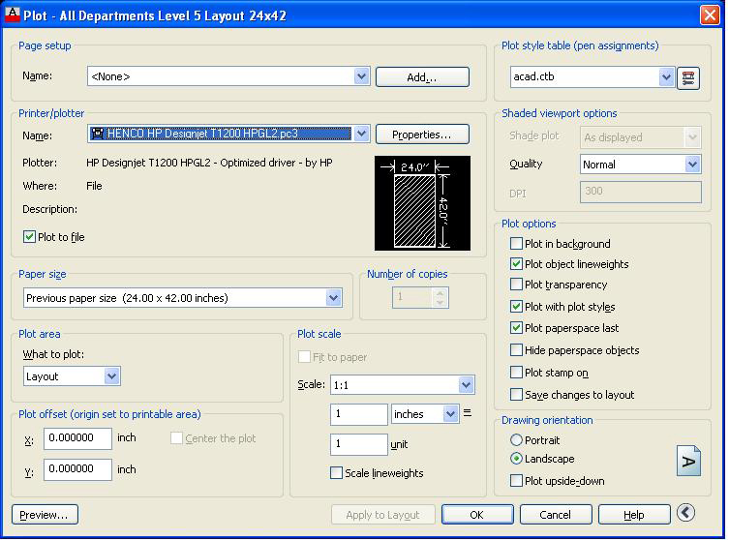Uncheck Plot object lineweights
The height and width of the screenshot is (540, 729).
(516, 264)
